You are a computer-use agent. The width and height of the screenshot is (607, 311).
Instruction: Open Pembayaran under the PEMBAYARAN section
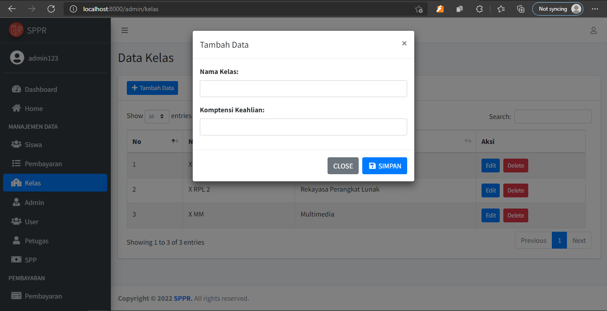pyautogui.click(x=44, y=296)
